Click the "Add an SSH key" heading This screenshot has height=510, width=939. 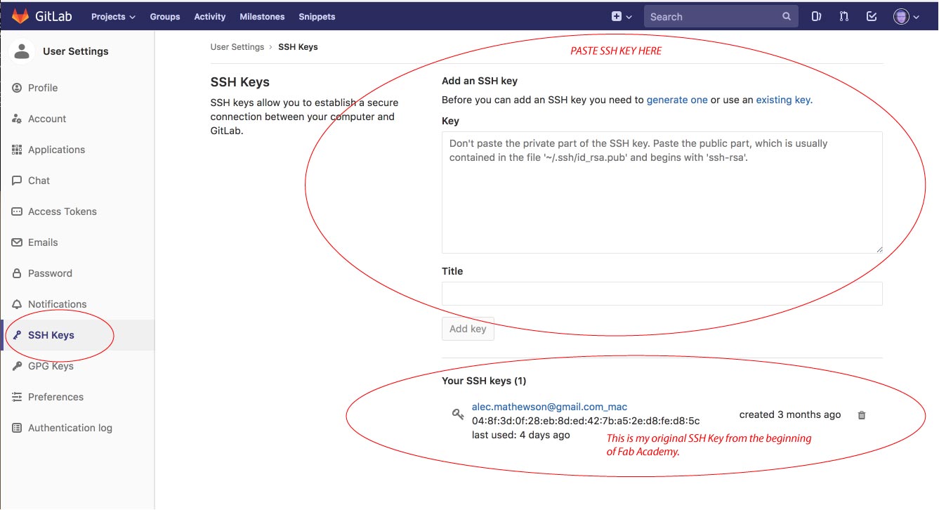tap(480, 81)
